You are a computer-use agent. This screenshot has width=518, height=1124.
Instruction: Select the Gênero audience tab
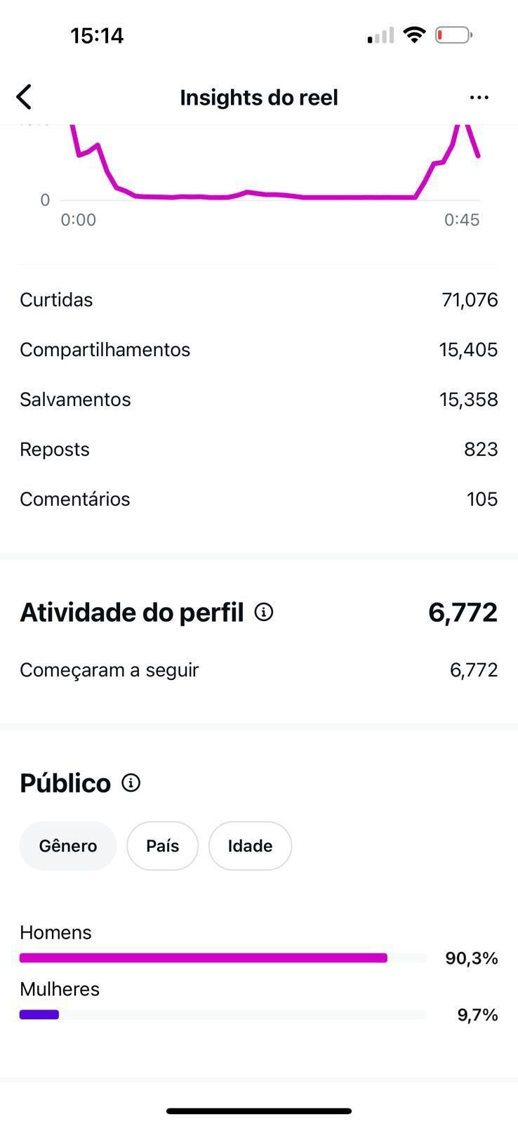pyautogui.click(x=68, y=846)
